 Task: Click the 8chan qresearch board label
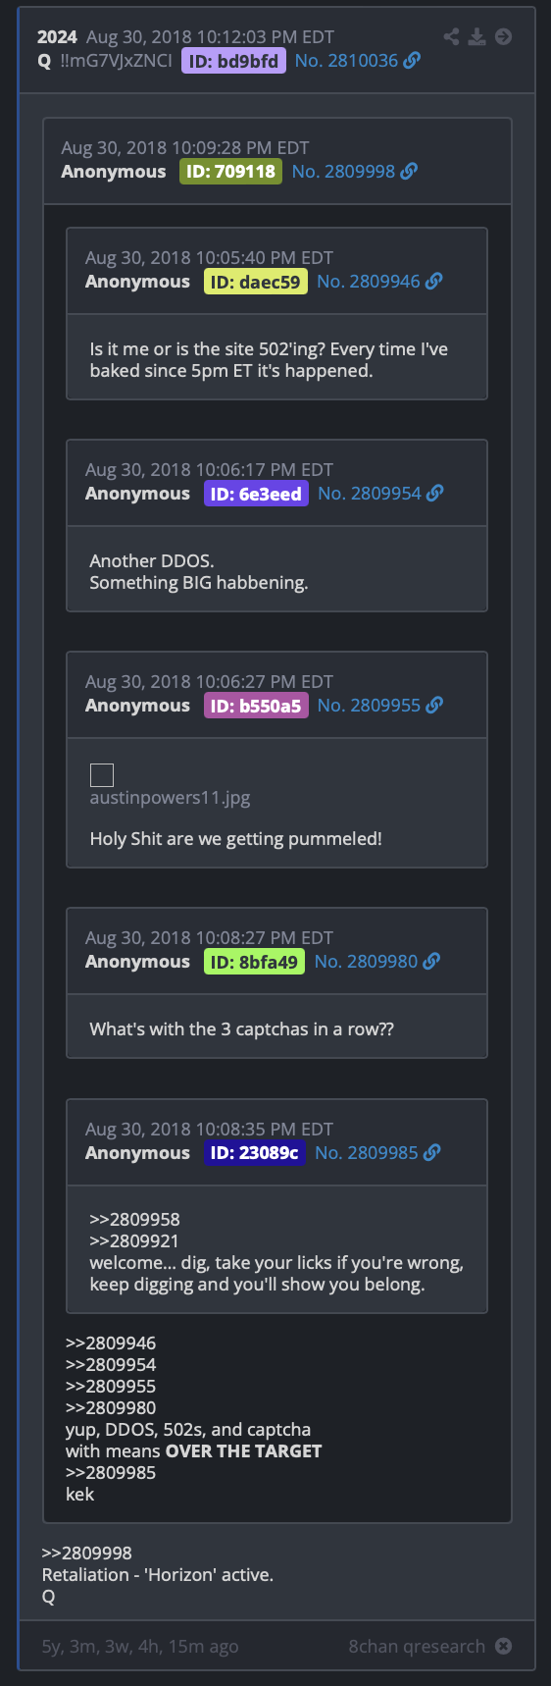coord(417,1647)
